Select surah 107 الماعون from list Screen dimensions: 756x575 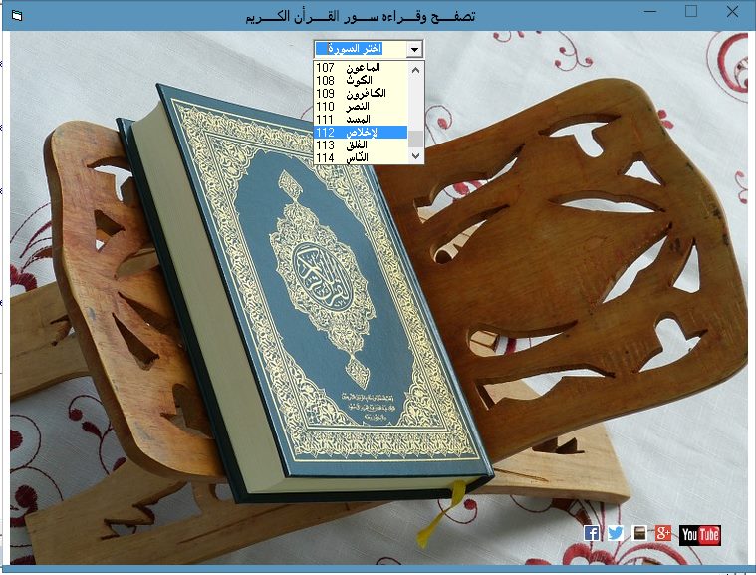(361, 68)
